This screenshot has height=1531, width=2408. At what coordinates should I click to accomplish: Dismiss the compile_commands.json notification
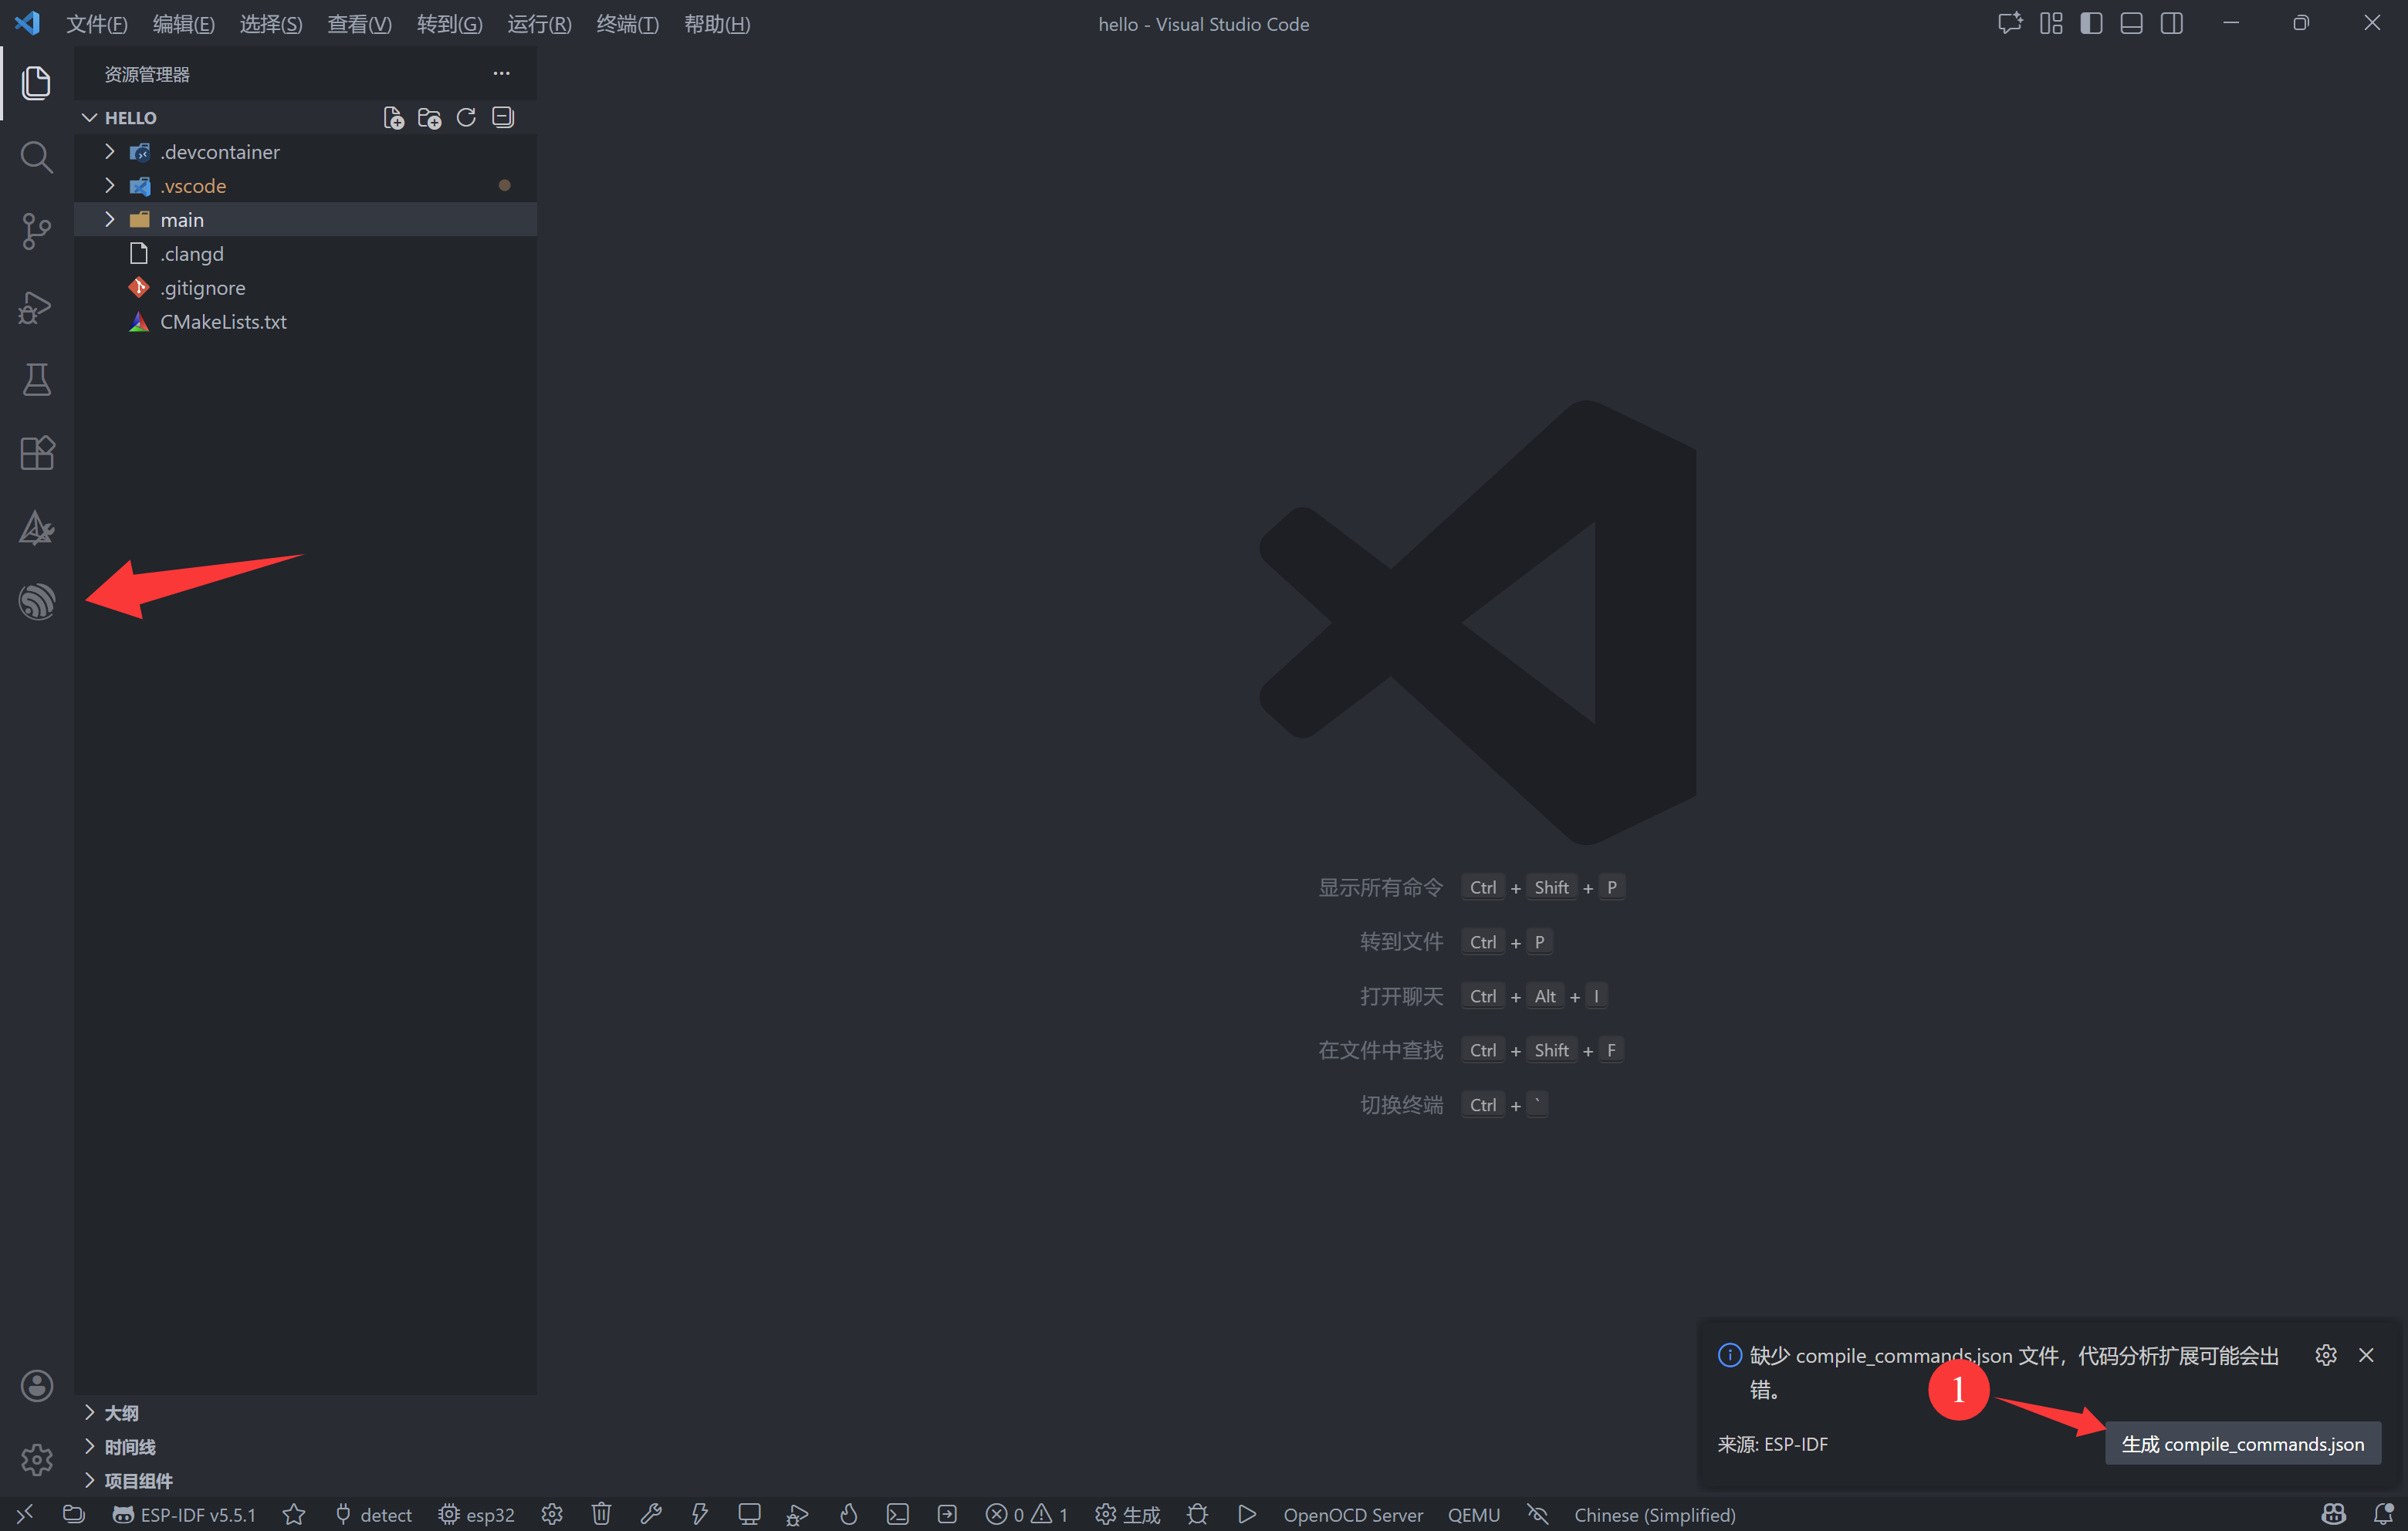(2366, 1355)
